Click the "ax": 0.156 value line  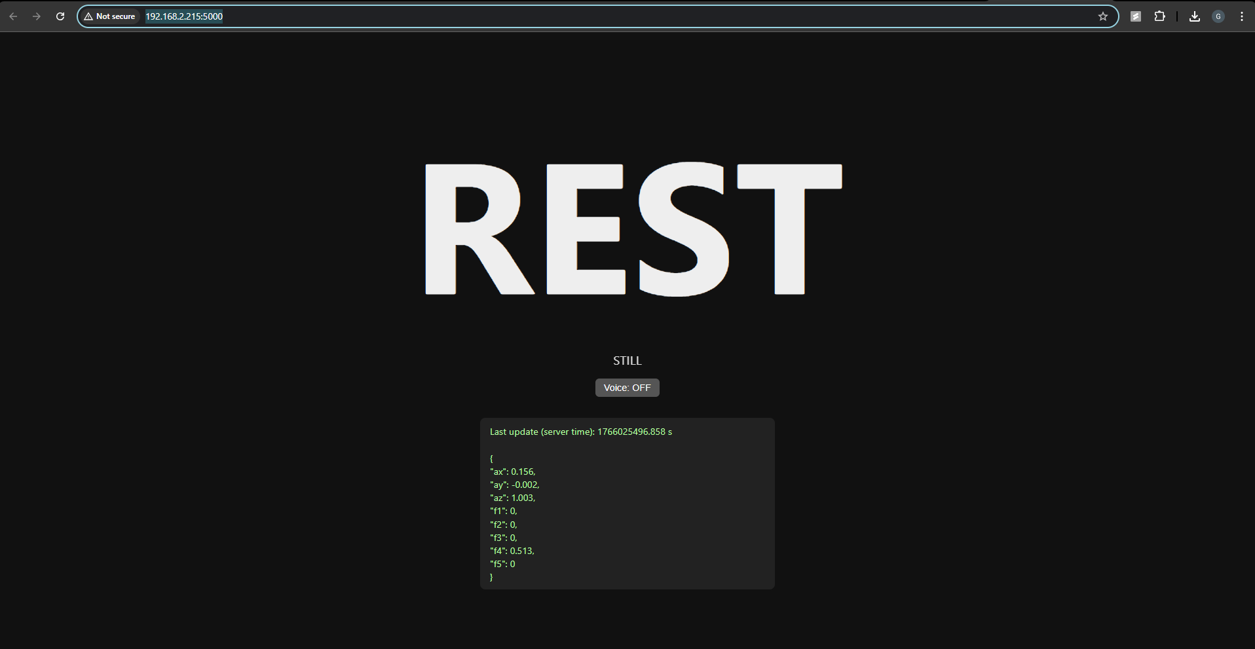pos(513,472)
